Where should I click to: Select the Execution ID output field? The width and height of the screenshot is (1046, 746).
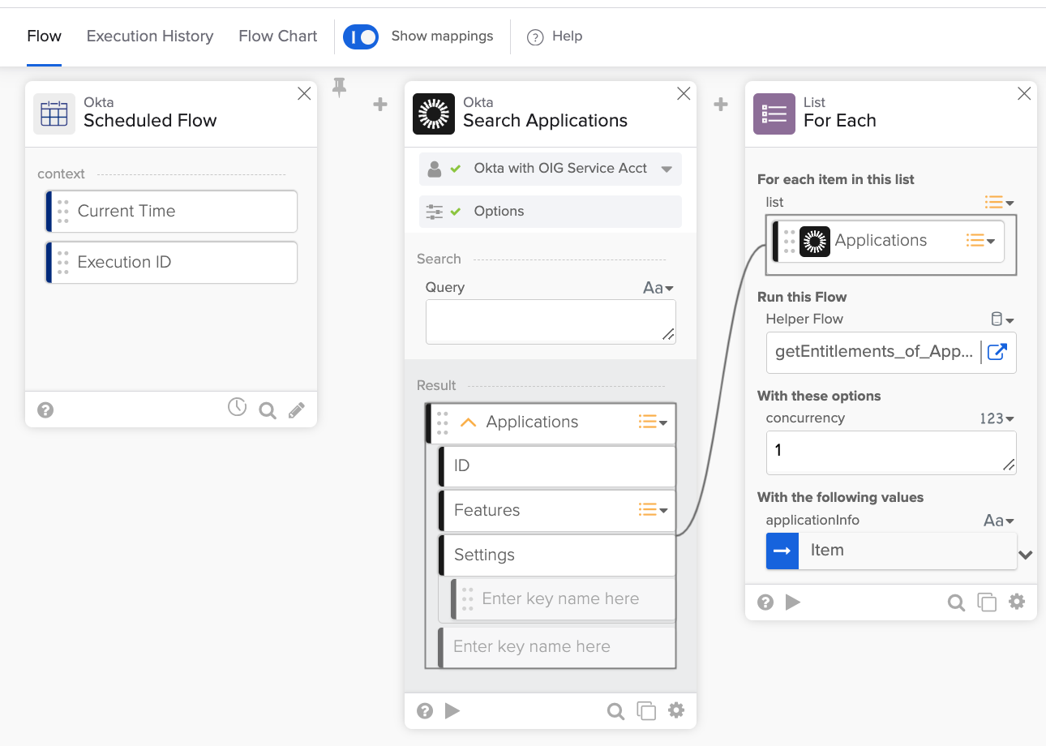click(172, 263)
